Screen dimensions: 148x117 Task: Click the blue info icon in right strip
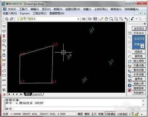130,85
